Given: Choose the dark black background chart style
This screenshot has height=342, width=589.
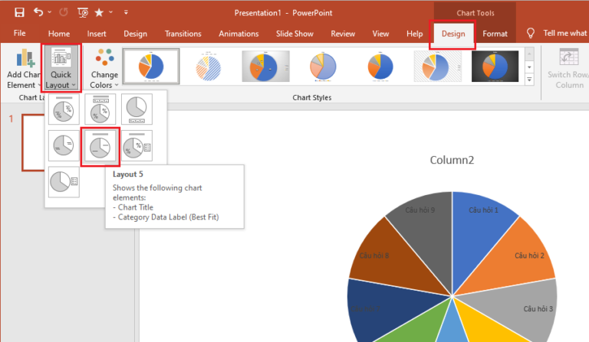Looking at the screenshot, I should coord(495,67).
